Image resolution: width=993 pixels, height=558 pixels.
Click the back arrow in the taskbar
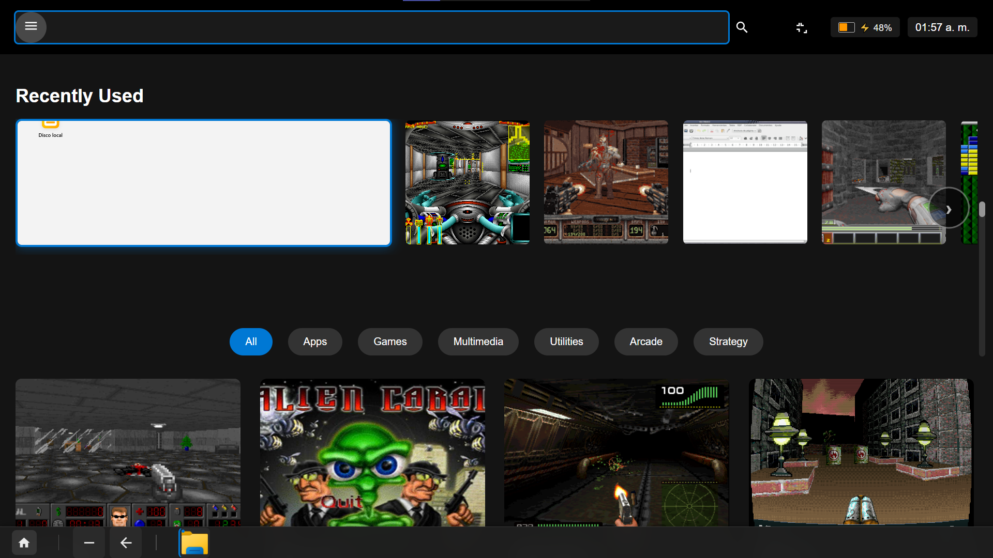point(126,543)
